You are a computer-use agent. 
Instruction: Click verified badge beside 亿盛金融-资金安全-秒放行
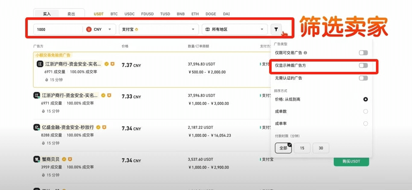(x=99, y=127)
